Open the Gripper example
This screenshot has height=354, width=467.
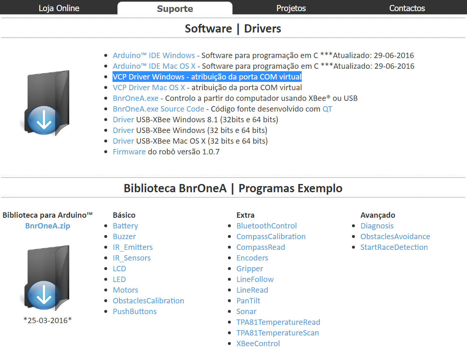250,269
